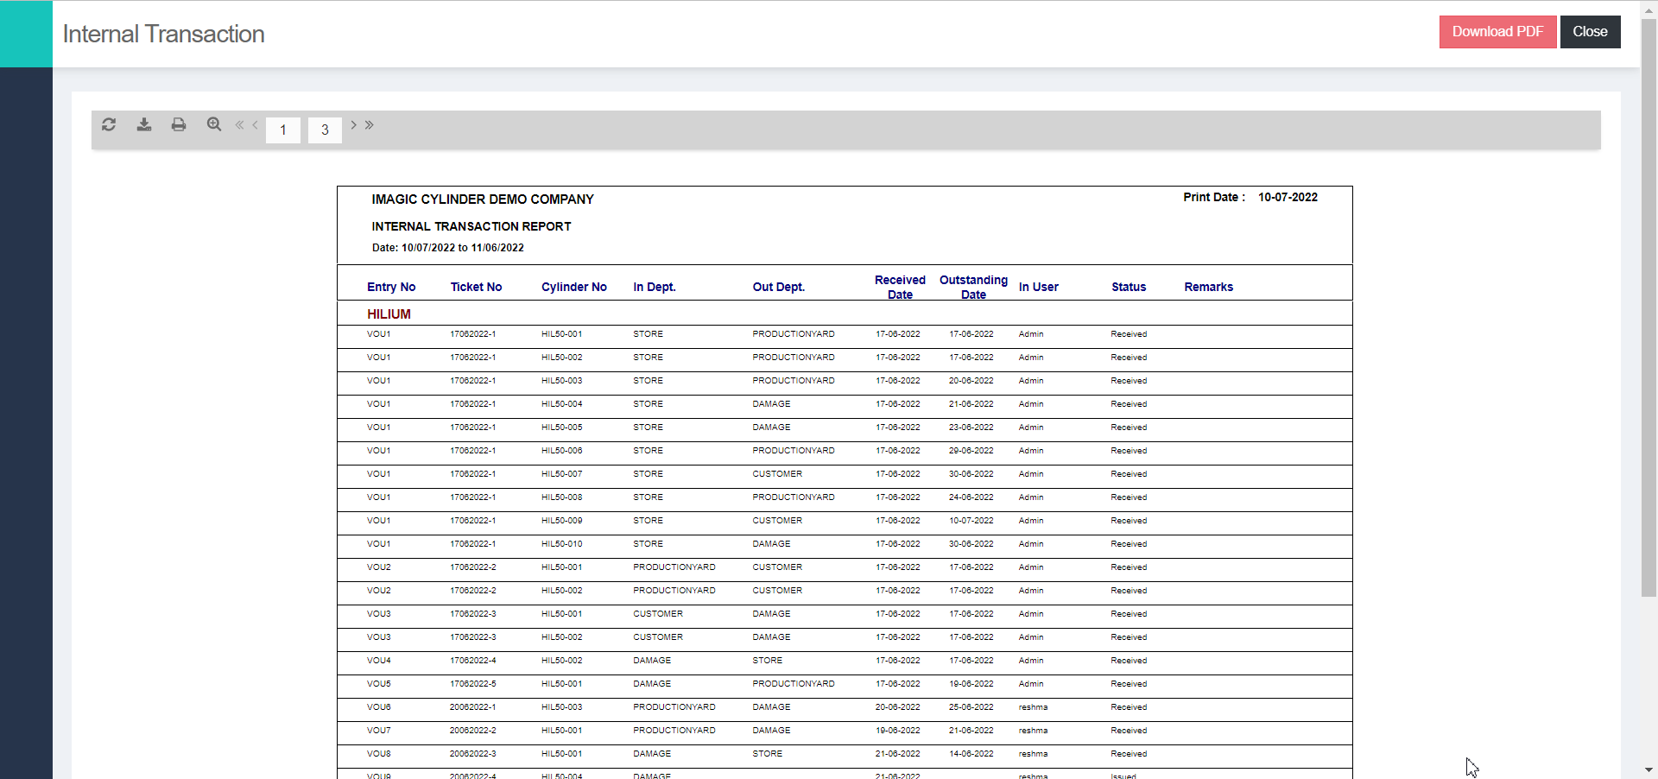This screenshot has width=1658, height=779.
Task: Click the refresh report icon
Action: pyautogui.click(x=109, y=124)
